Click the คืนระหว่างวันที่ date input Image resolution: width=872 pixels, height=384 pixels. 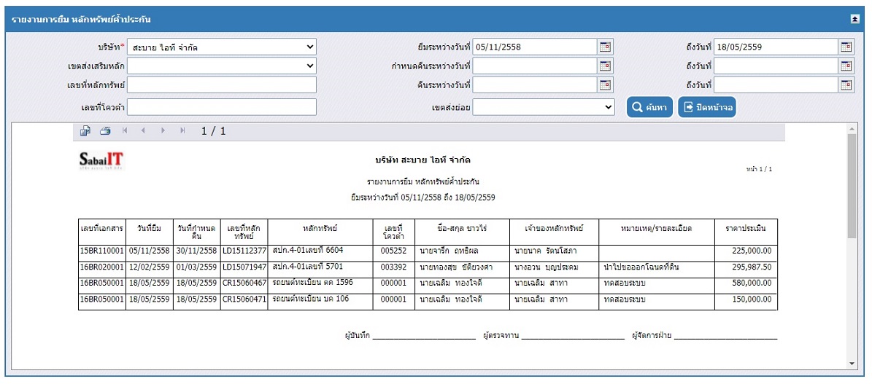pyautogui.click(x=534, y=85)
